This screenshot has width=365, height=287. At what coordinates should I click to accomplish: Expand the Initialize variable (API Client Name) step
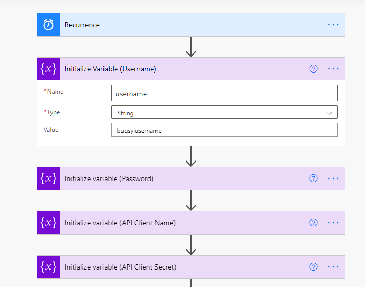pyautogui.click(x=191, y=223)
